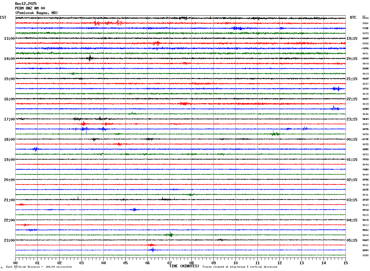
Task: Select the 22:00 CST row label
Action: (x=9, y=220)
